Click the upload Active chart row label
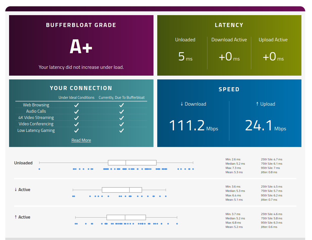Image resolution: width=312 pixels, height=240 pixels. [x=22, y=217]
